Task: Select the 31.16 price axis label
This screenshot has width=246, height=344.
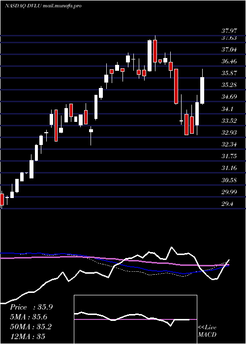Action: [229, 168]
